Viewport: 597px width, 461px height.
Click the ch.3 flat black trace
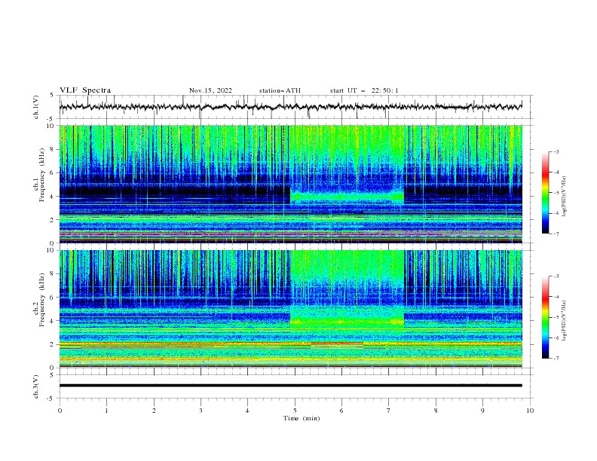coord(291,386)
